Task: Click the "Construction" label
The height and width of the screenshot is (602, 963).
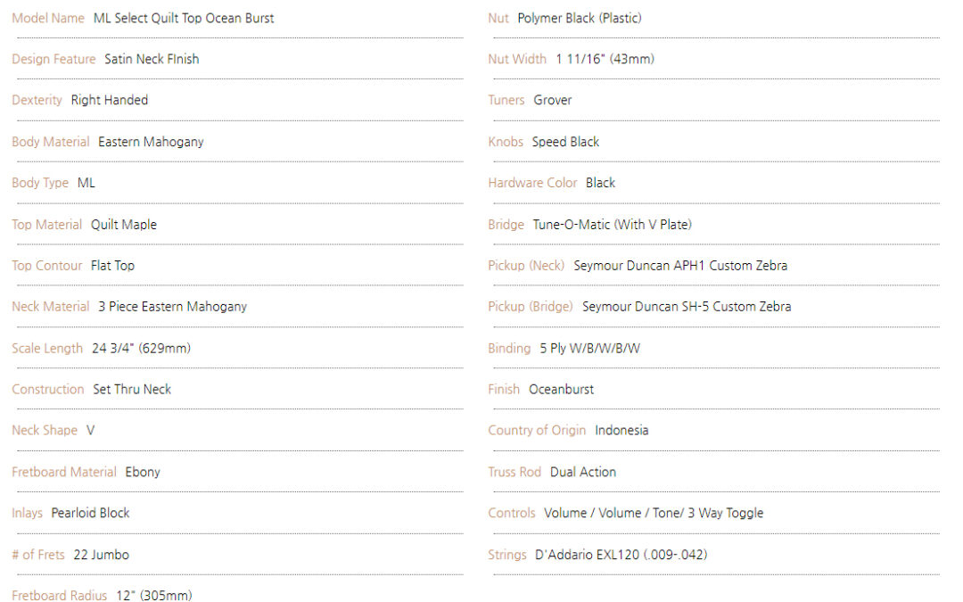Action: (x=48, y=390)
